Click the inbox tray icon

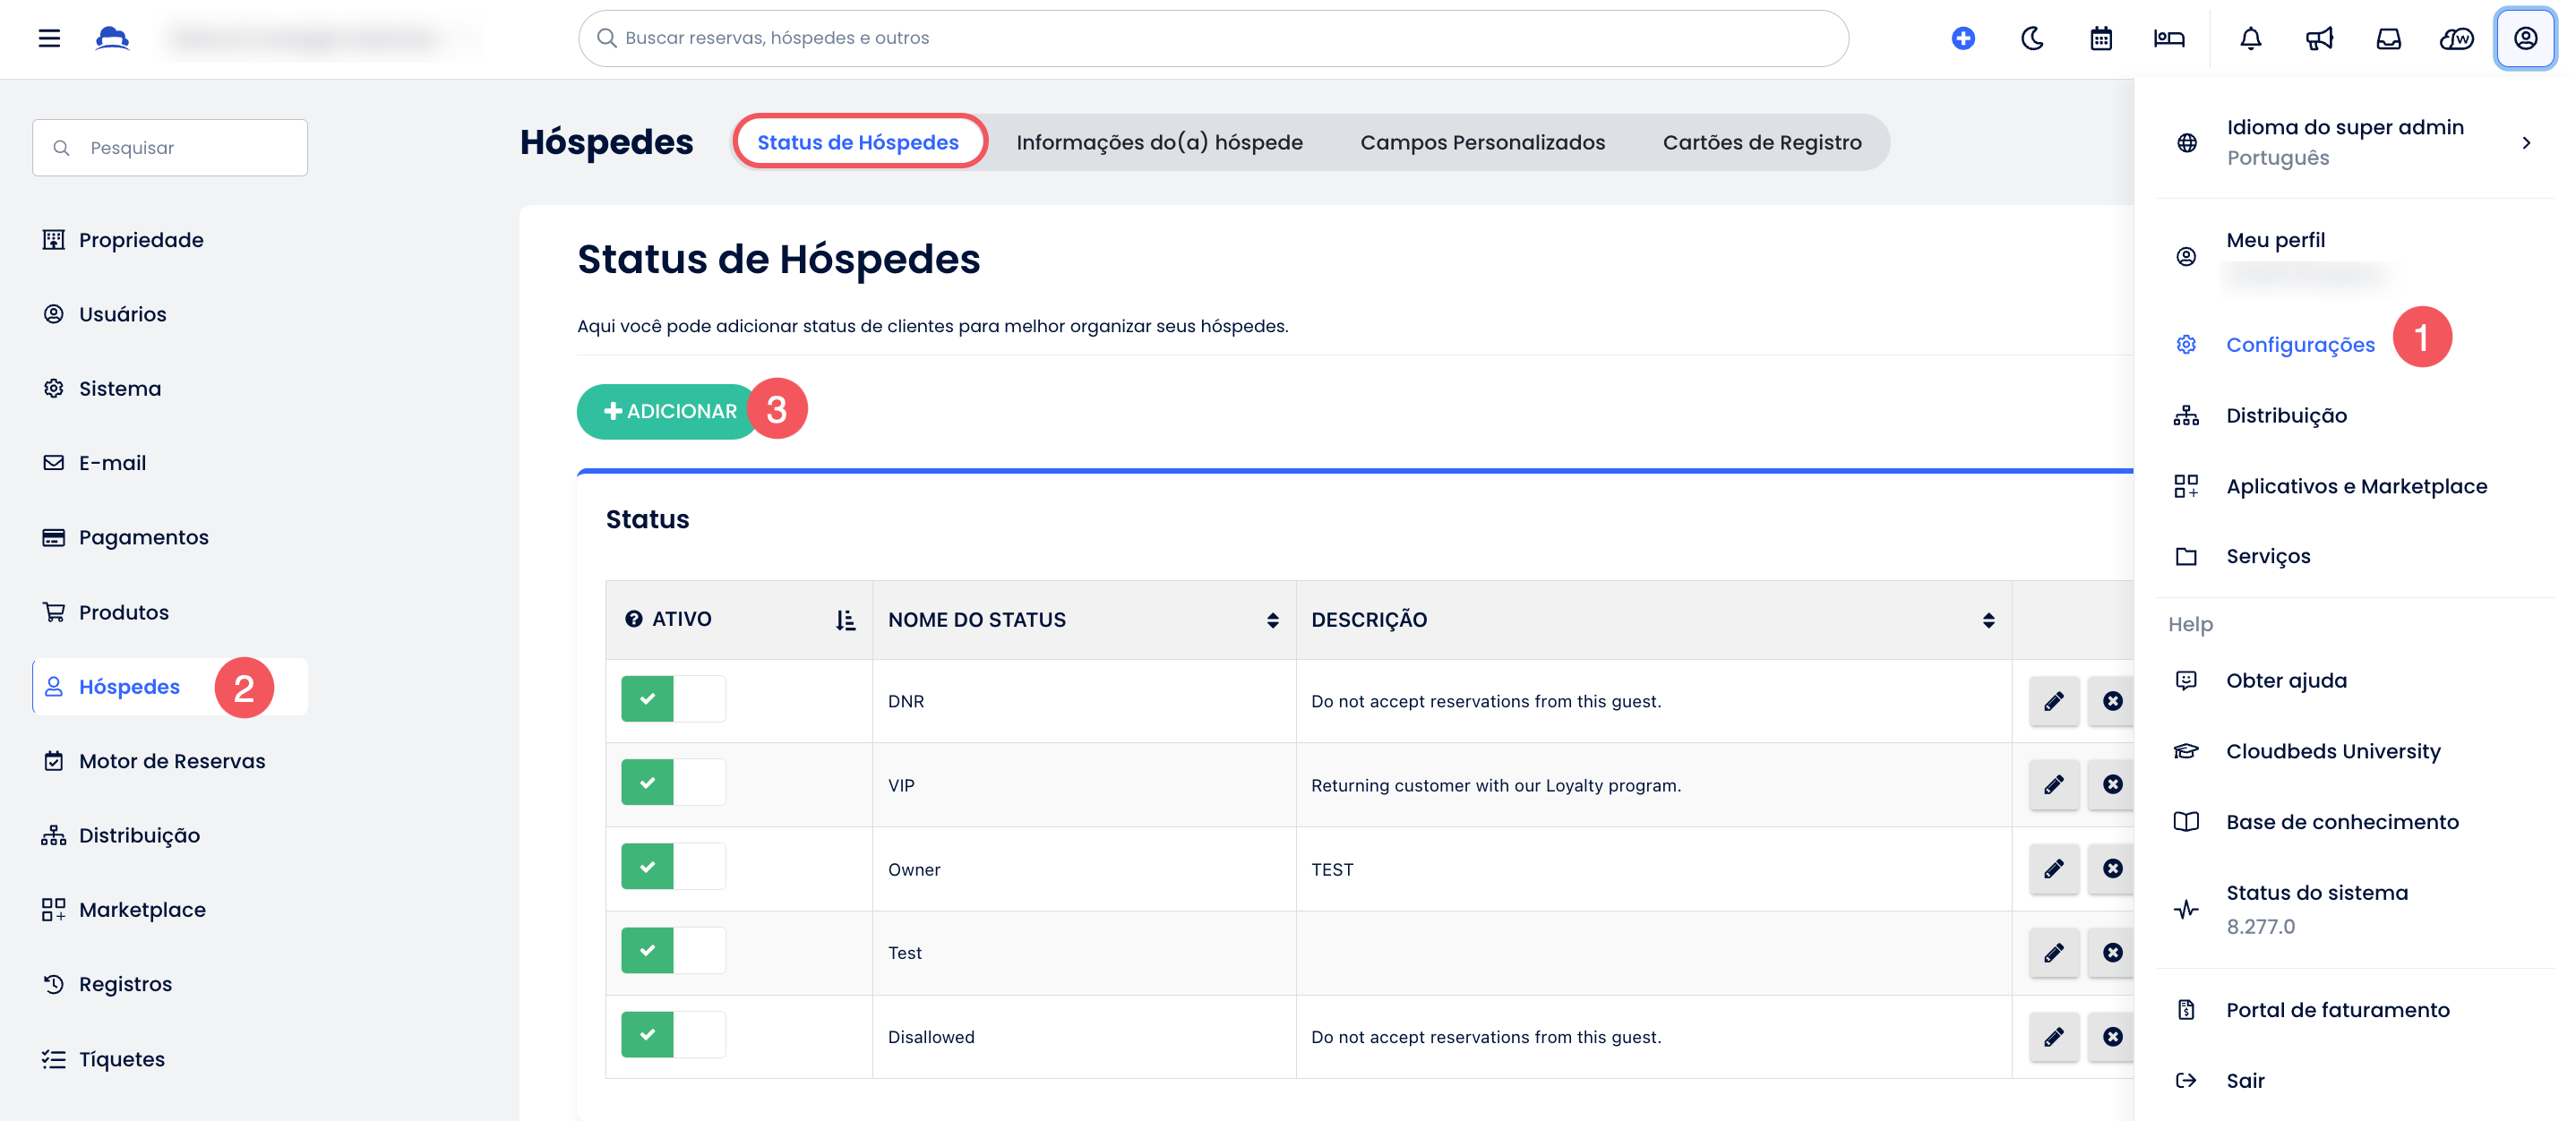coord(2388,38)
